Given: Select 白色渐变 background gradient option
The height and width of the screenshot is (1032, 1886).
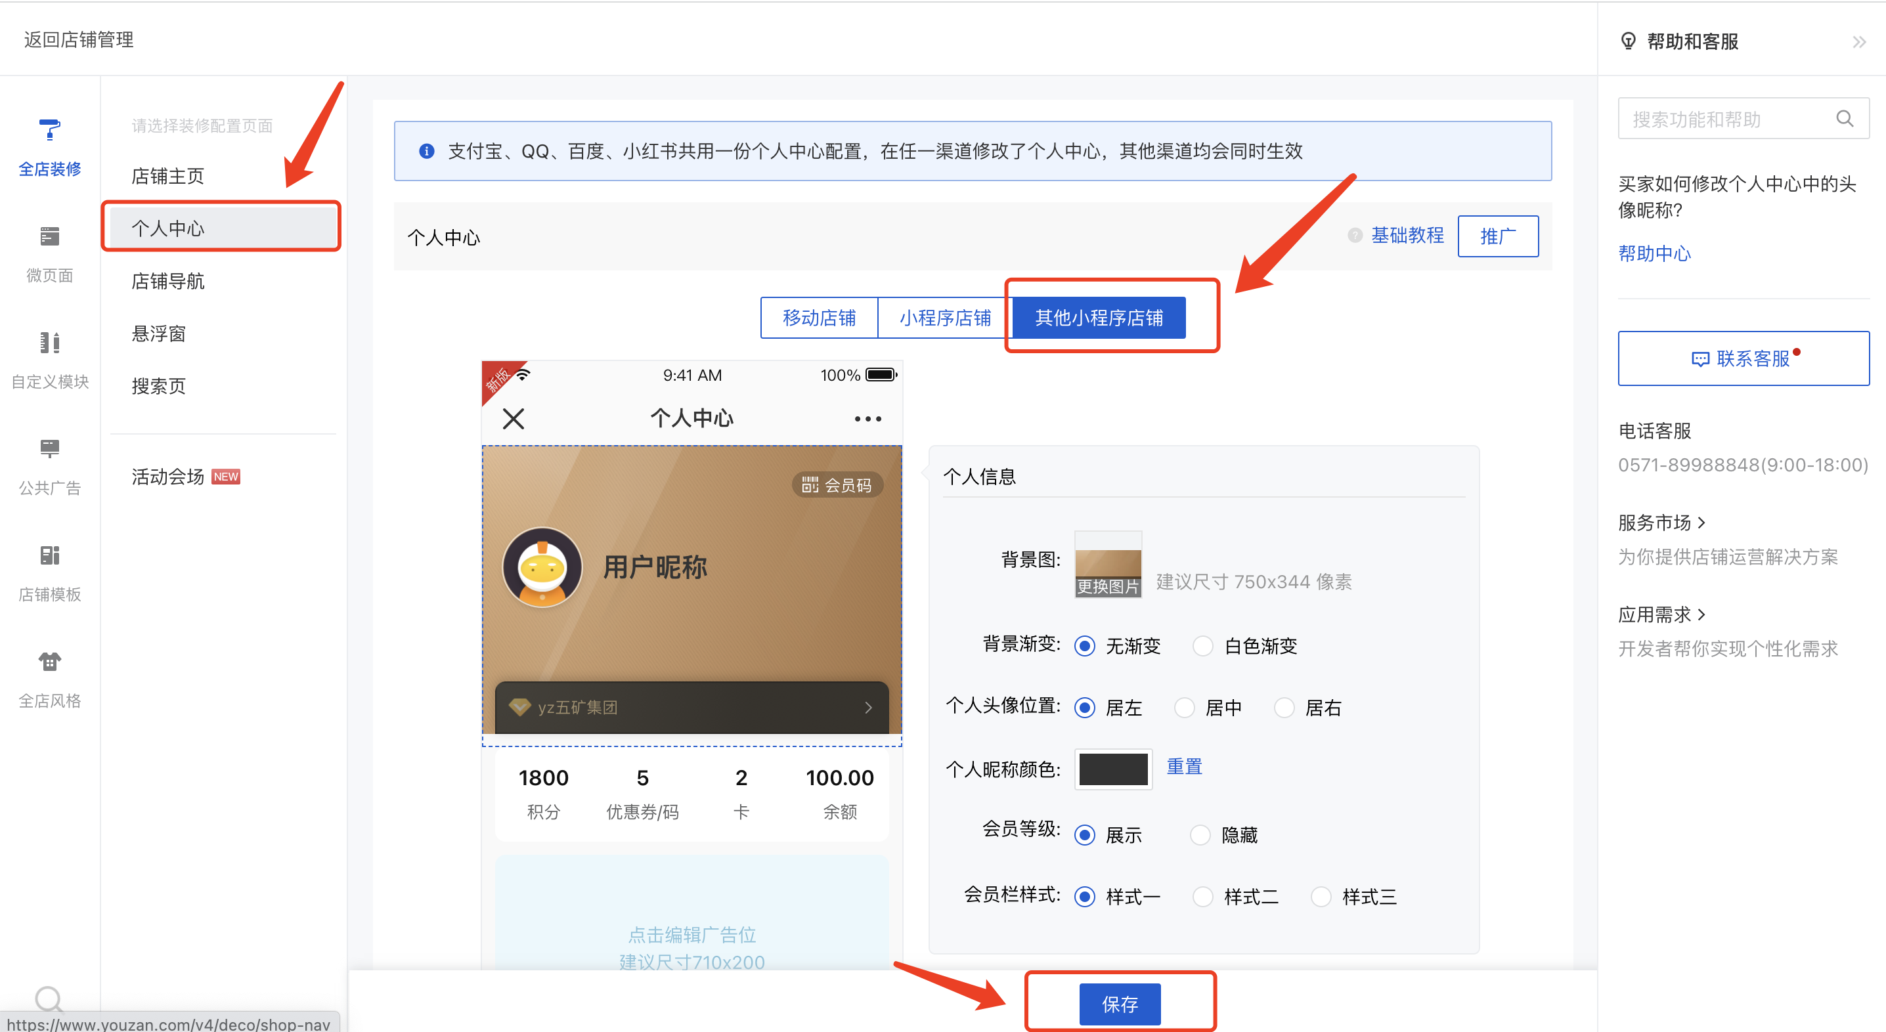Looking at the screenshot, I should click(x=1202, y=645).
